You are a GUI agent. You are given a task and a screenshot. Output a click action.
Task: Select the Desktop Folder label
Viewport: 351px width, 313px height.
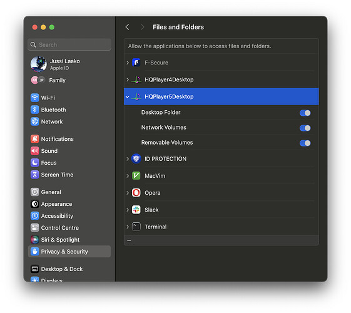click(x=161, y=113)
